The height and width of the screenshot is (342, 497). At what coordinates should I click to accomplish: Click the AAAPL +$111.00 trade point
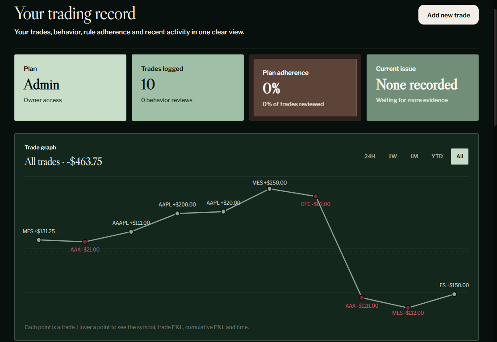click(131, 231)
